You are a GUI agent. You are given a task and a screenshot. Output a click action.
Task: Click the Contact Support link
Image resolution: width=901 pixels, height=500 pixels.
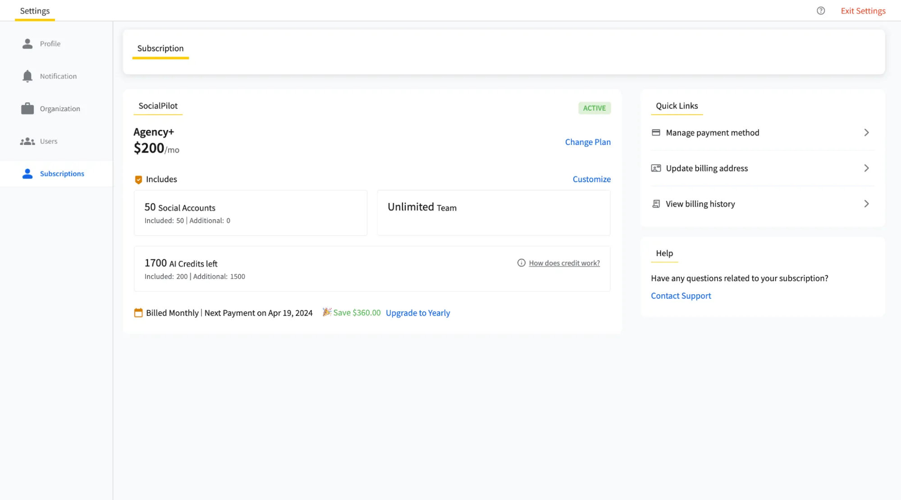point(681,296)
